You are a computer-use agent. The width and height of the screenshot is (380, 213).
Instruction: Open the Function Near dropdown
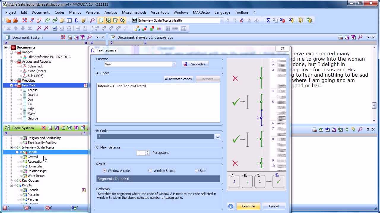pos(174,64)
